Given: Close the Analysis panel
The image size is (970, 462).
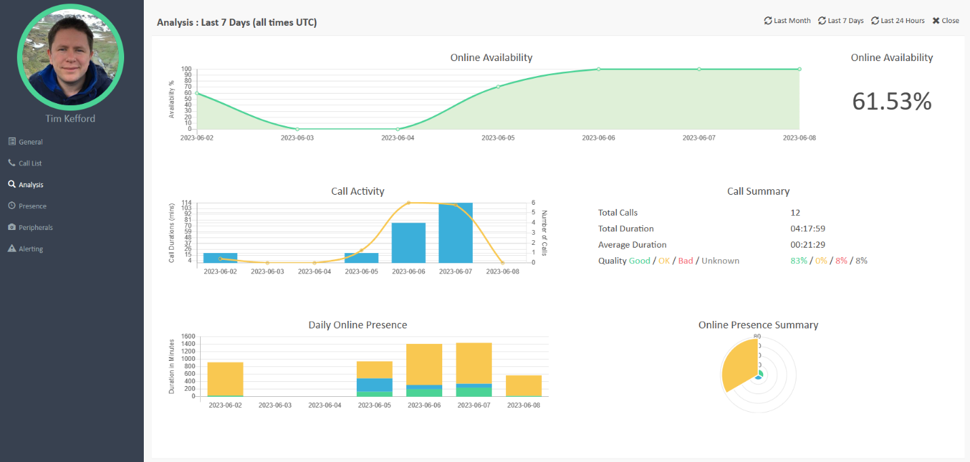Looking at the screenshot, I should click(946, 20).
